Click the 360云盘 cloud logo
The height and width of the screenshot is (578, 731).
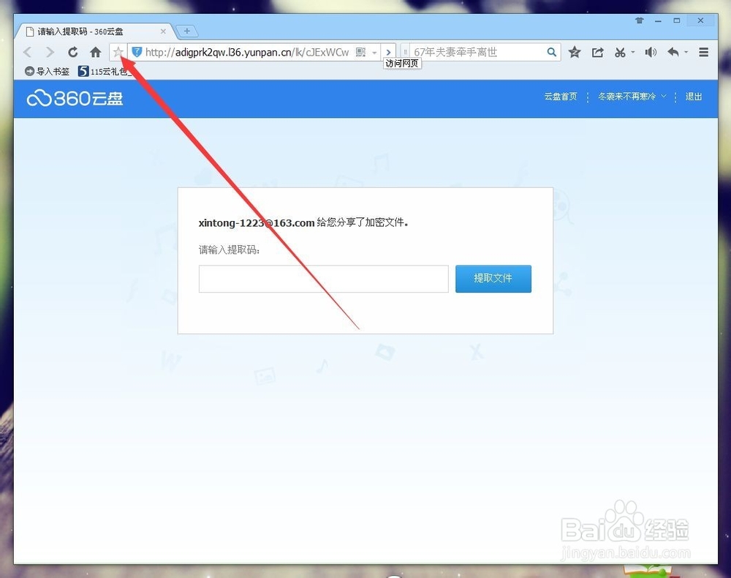click(74, 98)
